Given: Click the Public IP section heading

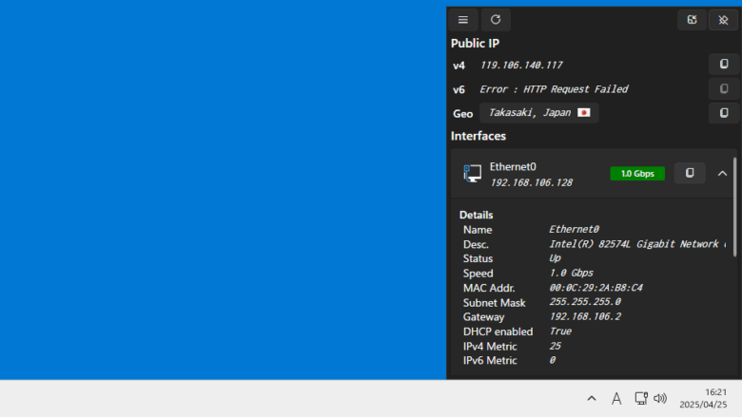Looking at the screenshot, I should tap(475, 44).
